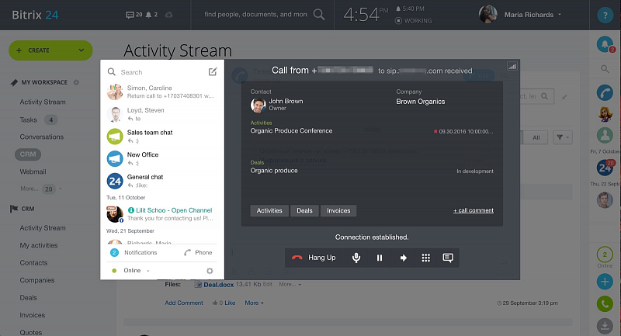Switch to the Activities tab in call card

tap(269, 210)
